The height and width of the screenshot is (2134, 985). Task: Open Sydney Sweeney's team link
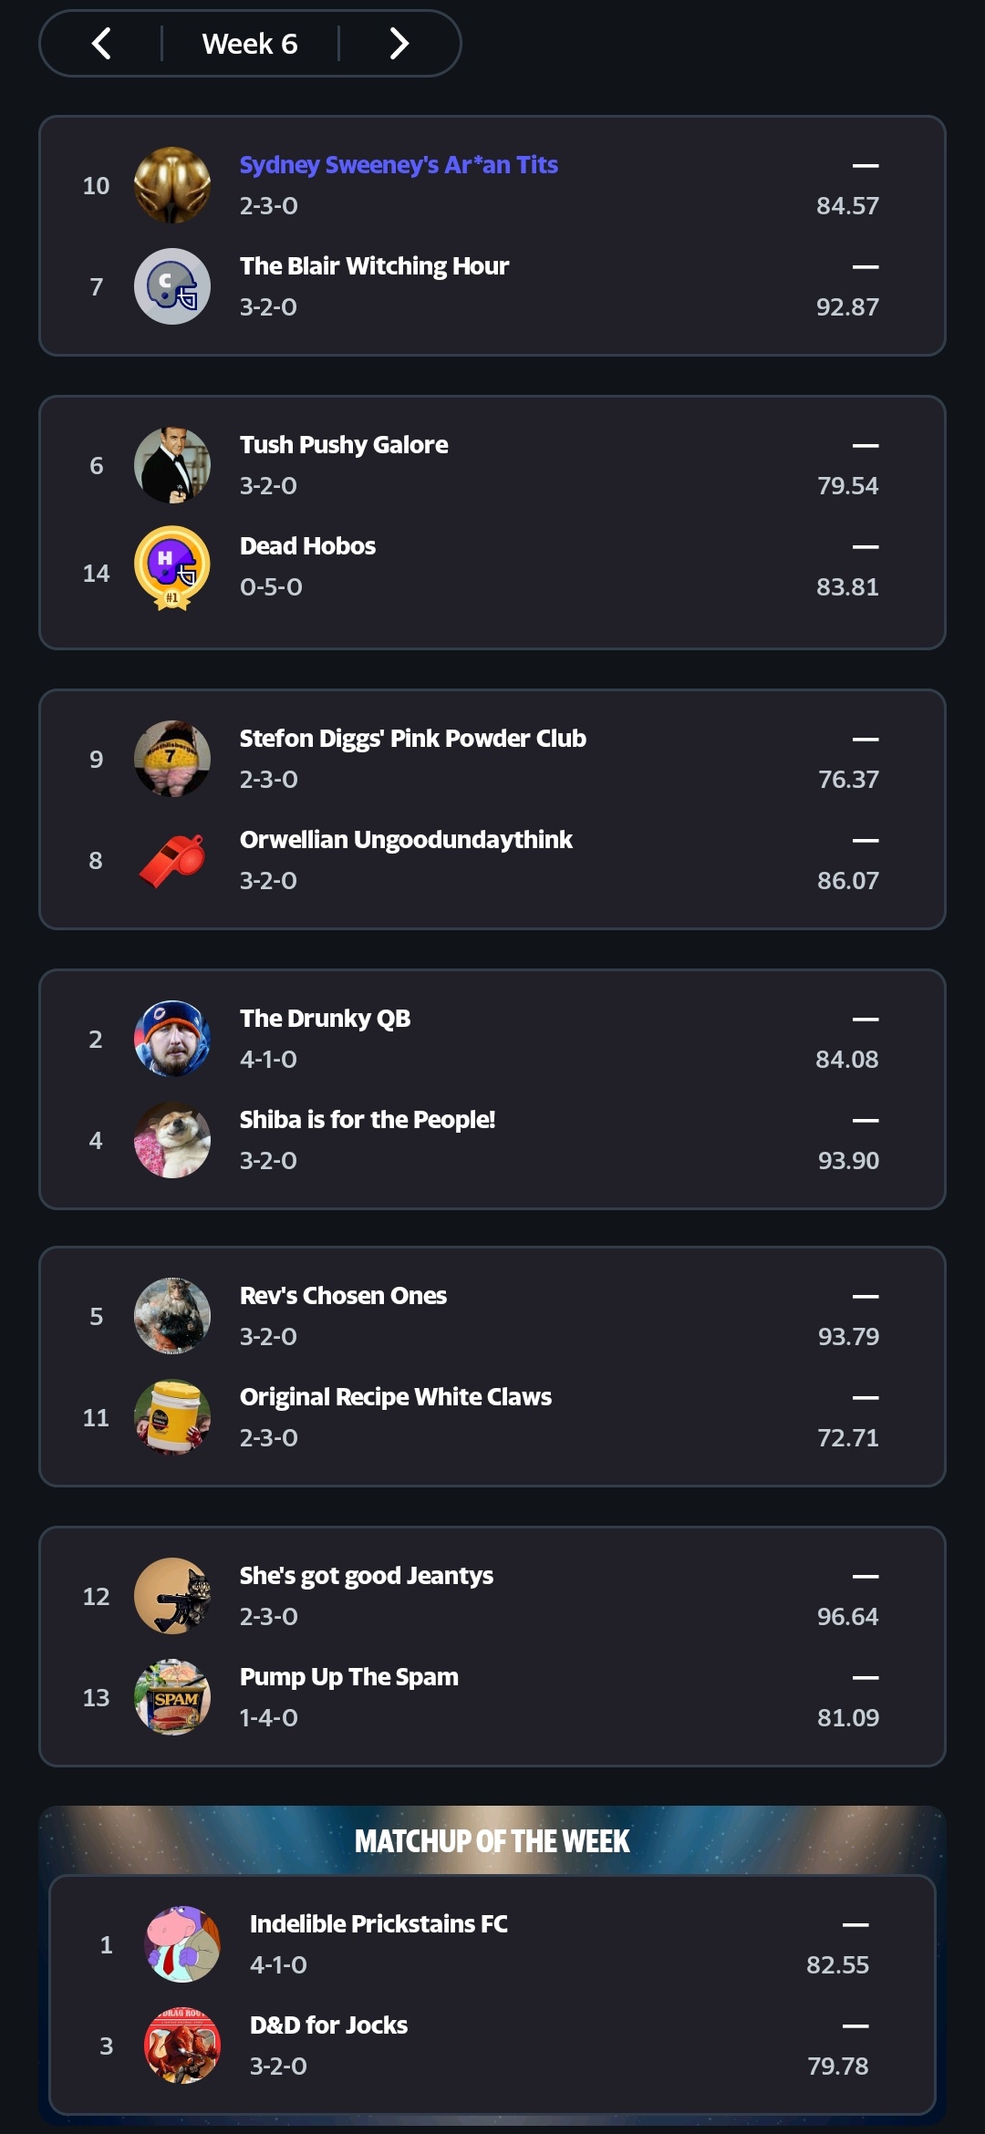coord(399,165)
